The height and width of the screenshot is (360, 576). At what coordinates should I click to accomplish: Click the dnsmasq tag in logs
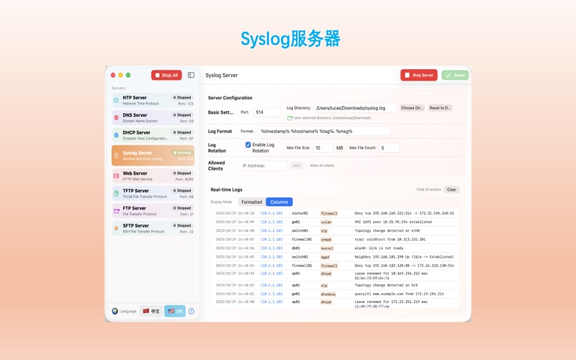[x=328, y=294]
